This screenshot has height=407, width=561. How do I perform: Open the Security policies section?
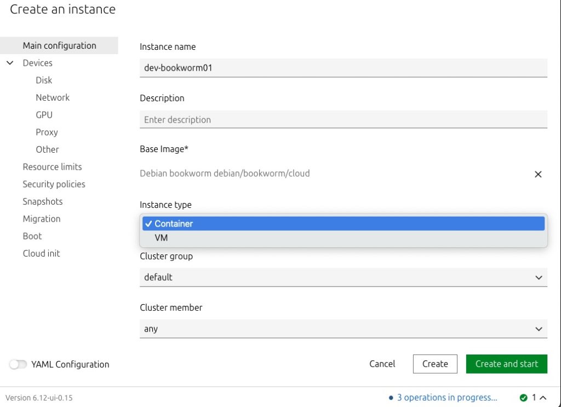click(54, 184)
